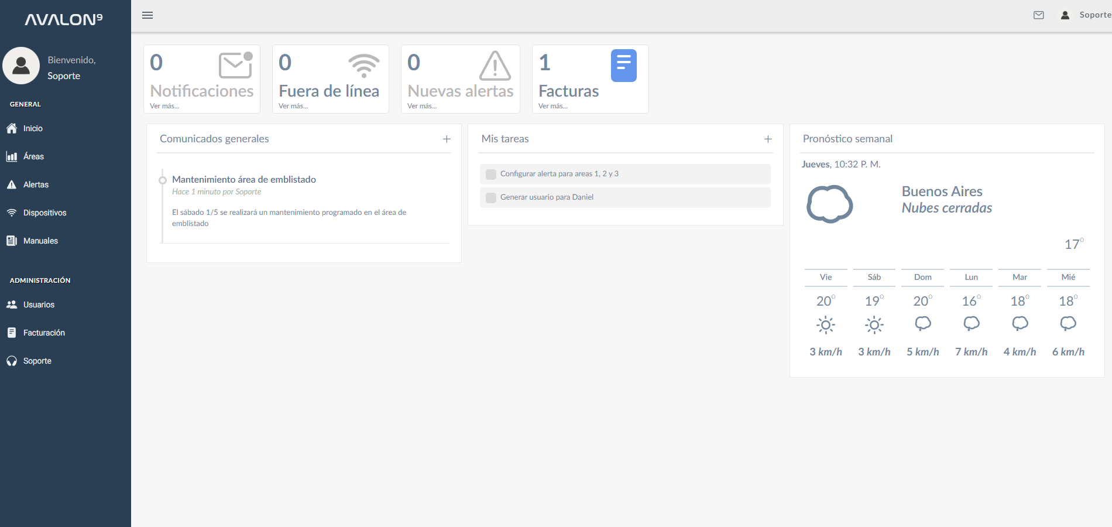
Task: Click Ver más under Notificaciones
Action: pos(164,106)
